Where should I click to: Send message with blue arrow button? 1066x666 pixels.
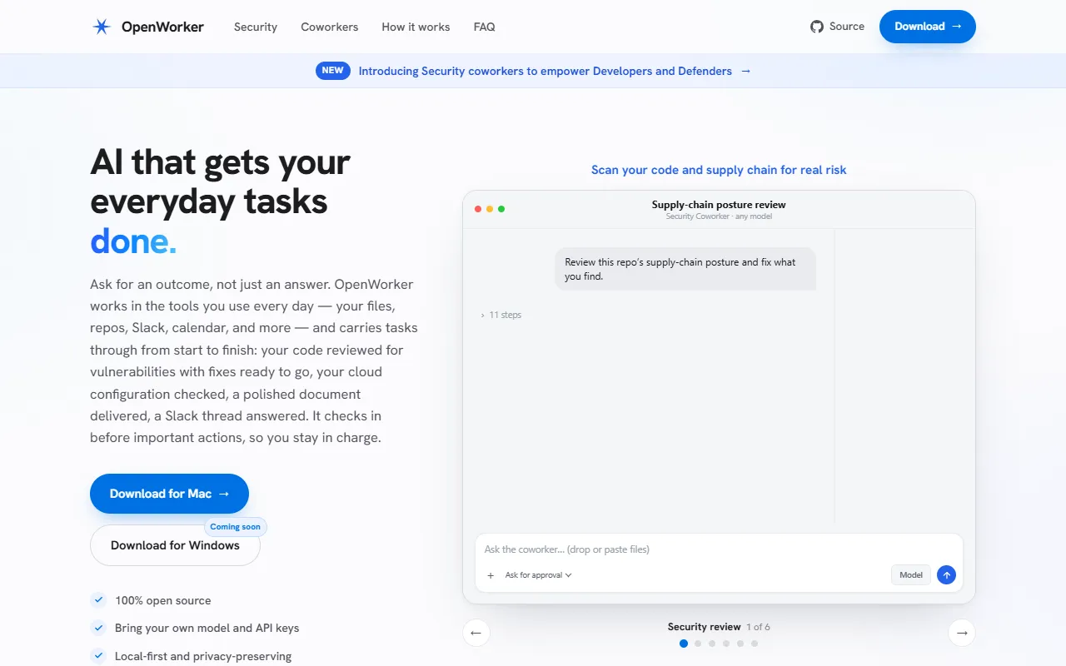(x=946, y=574)
